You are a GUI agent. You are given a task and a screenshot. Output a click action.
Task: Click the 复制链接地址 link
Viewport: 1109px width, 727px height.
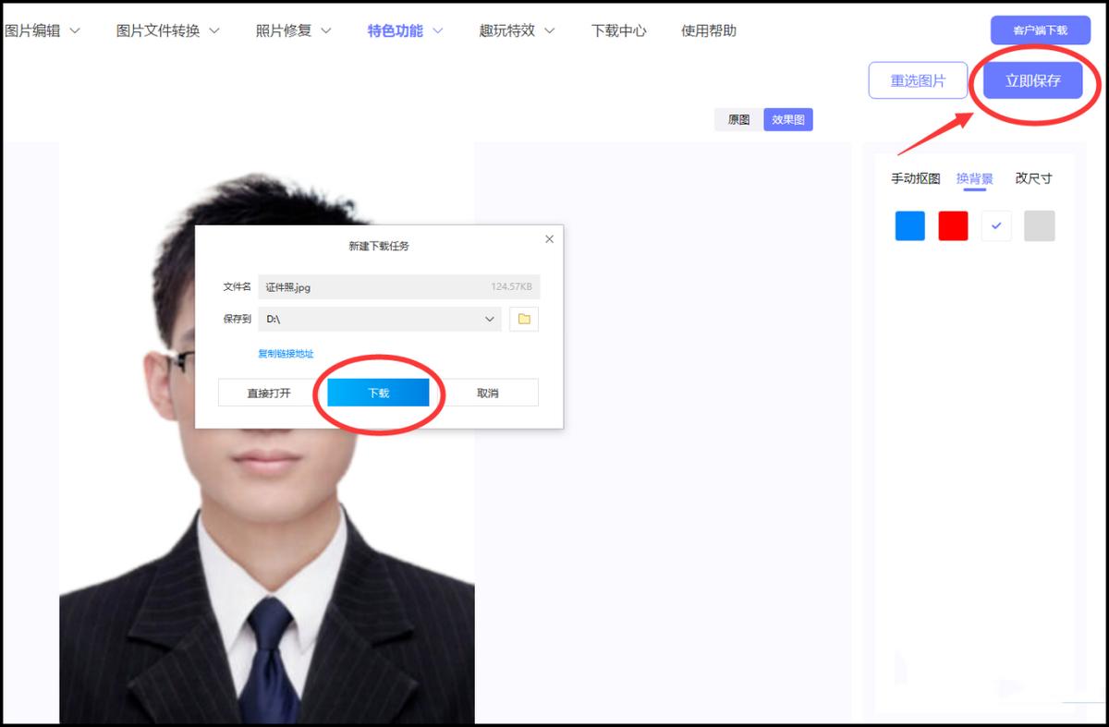tap(286, 353)
